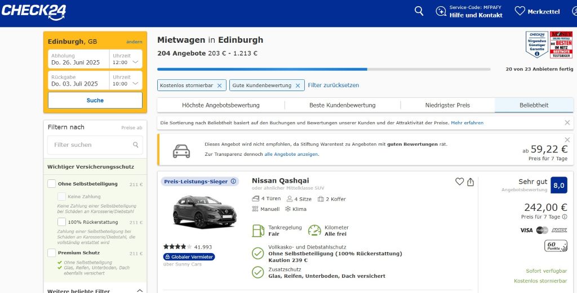This screenshot has width=577, height=293.
Task: Click the 60 Punkte badge
Action: tap(556, 246)
